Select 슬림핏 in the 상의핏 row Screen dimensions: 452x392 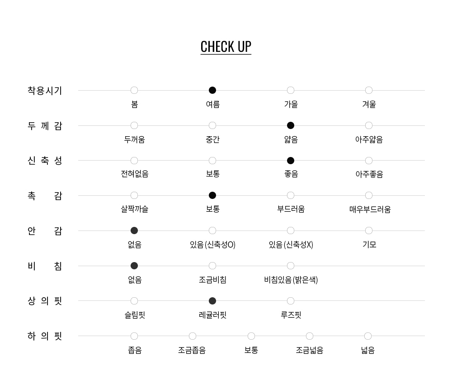click(x=134, y=301)
